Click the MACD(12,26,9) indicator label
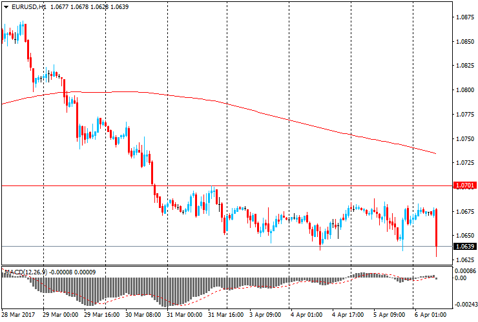Image resolution: width=478 pixels, height=322 pixels. (x=26, y=272)
